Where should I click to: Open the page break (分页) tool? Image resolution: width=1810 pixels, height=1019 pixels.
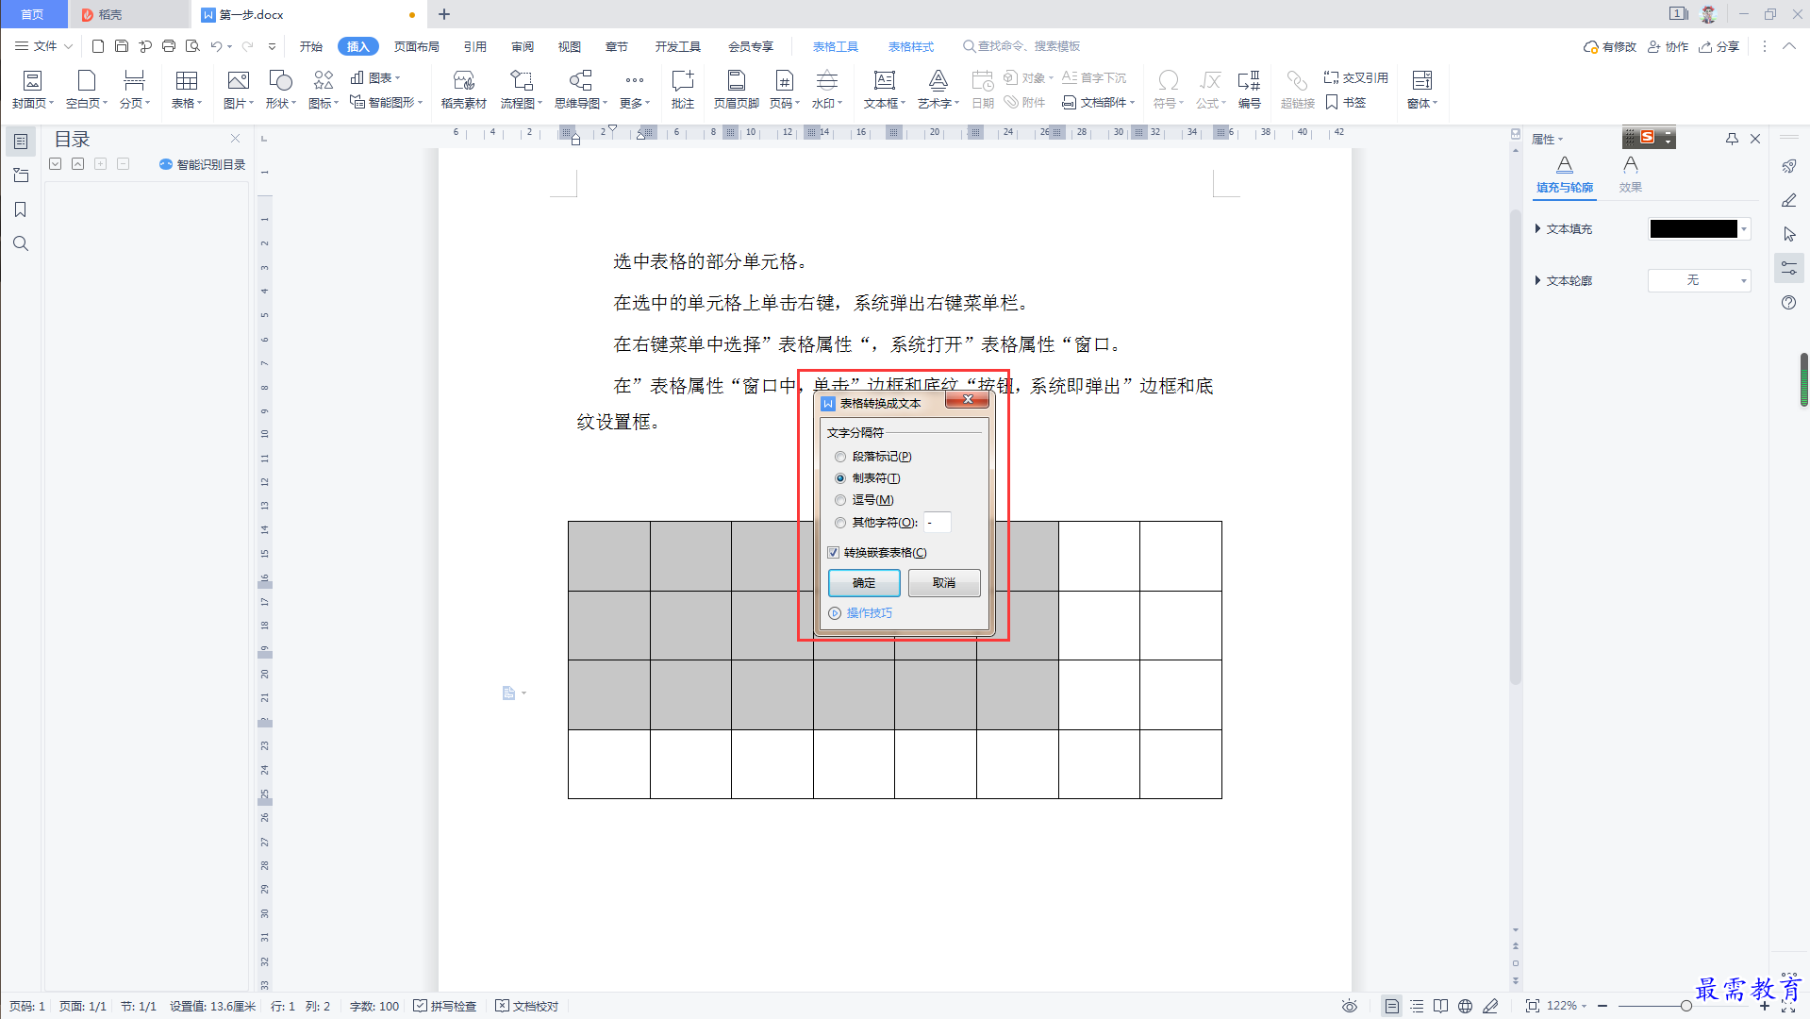pyautogui.click(x=135, y=90)
